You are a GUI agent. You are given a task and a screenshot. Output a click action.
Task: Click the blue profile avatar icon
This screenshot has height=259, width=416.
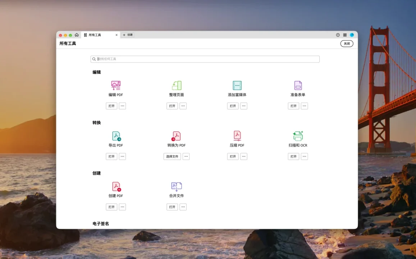[x=352, y=35]
